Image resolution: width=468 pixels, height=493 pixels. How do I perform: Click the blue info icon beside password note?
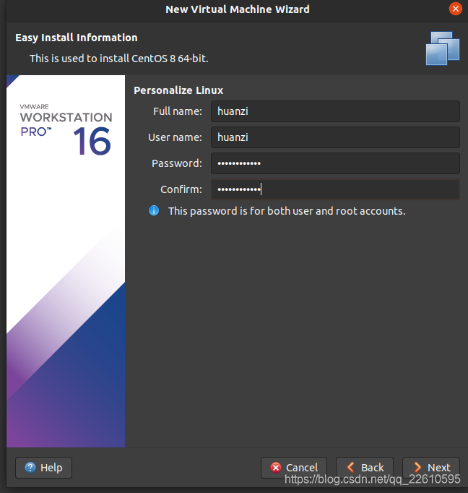coord(154,210)
